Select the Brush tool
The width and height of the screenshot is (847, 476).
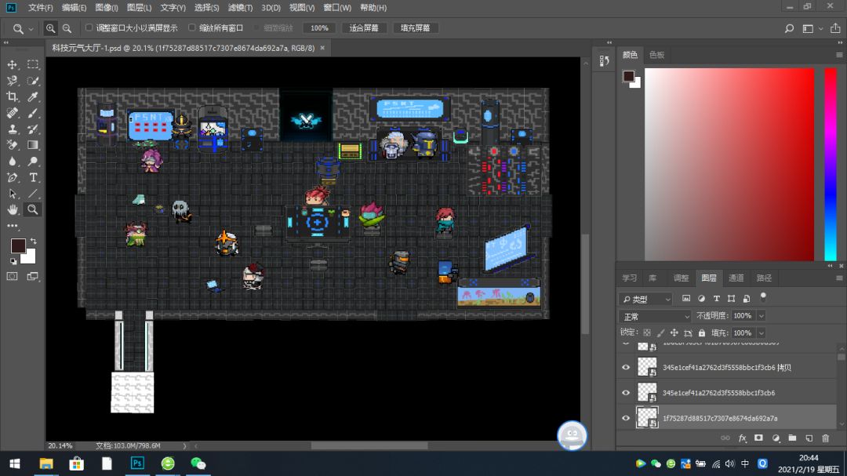click(x=33, y=113)
